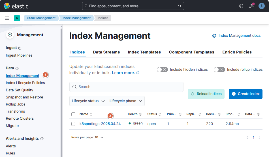This screenshot has width=269, height=157.
Task: Open Index Management in sidebar
Action: [22, 76]
